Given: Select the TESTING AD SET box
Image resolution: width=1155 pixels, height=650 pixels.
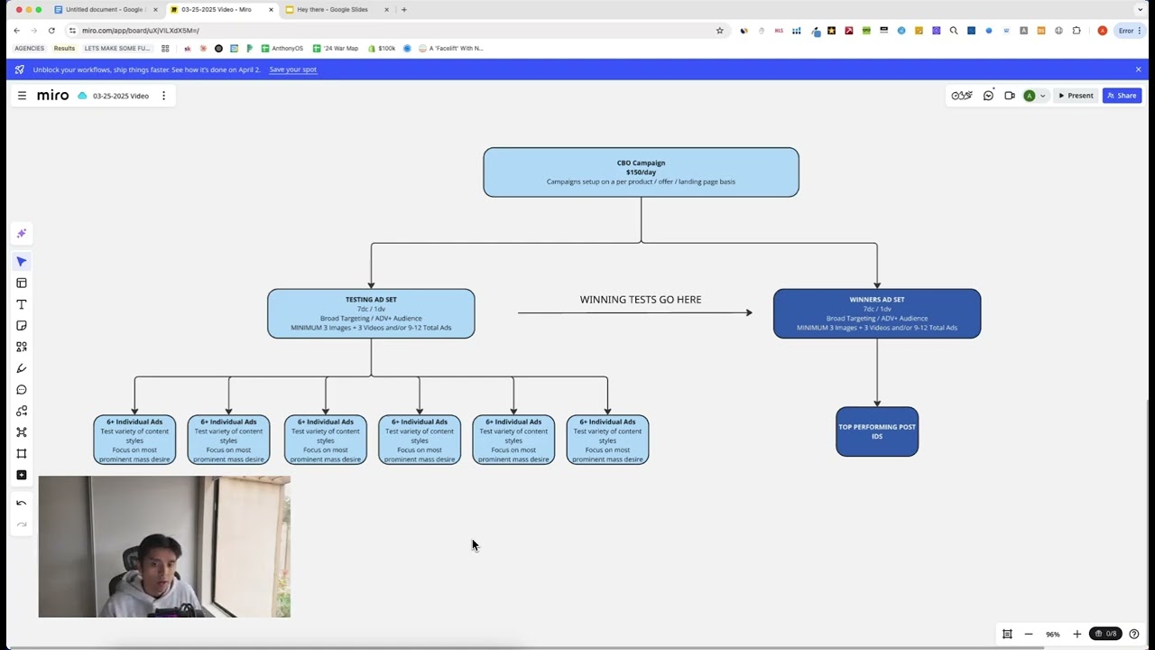Looking at the screenshot, I should coord(371,313).
